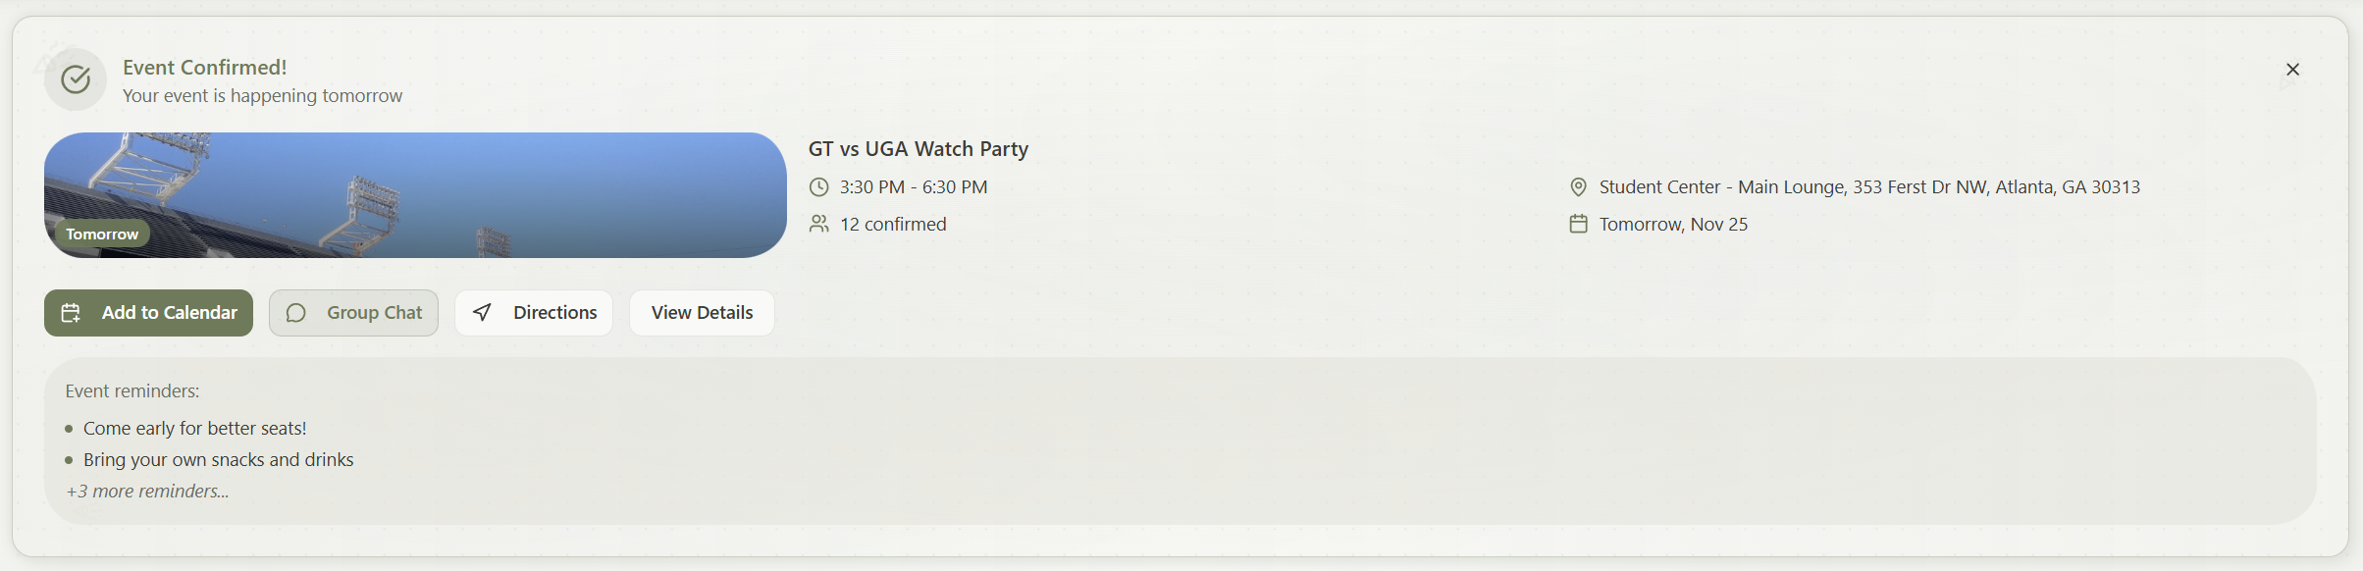Click the calendar icon beside Tomorrow, Nov 25
Viewport: 2363px width, 571px height.
coord(1578,225)
